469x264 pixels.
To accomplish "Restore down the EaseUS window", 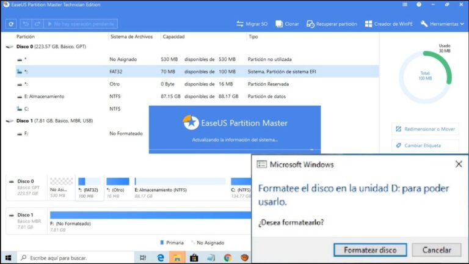I will (x=447, y=4).
